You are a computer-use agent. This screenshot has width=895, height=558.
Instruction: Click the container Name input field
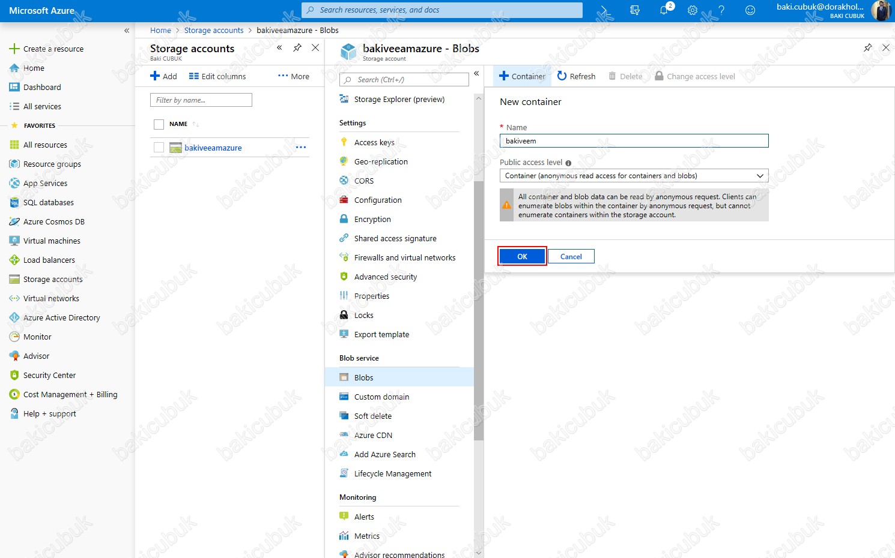point(634,141)
